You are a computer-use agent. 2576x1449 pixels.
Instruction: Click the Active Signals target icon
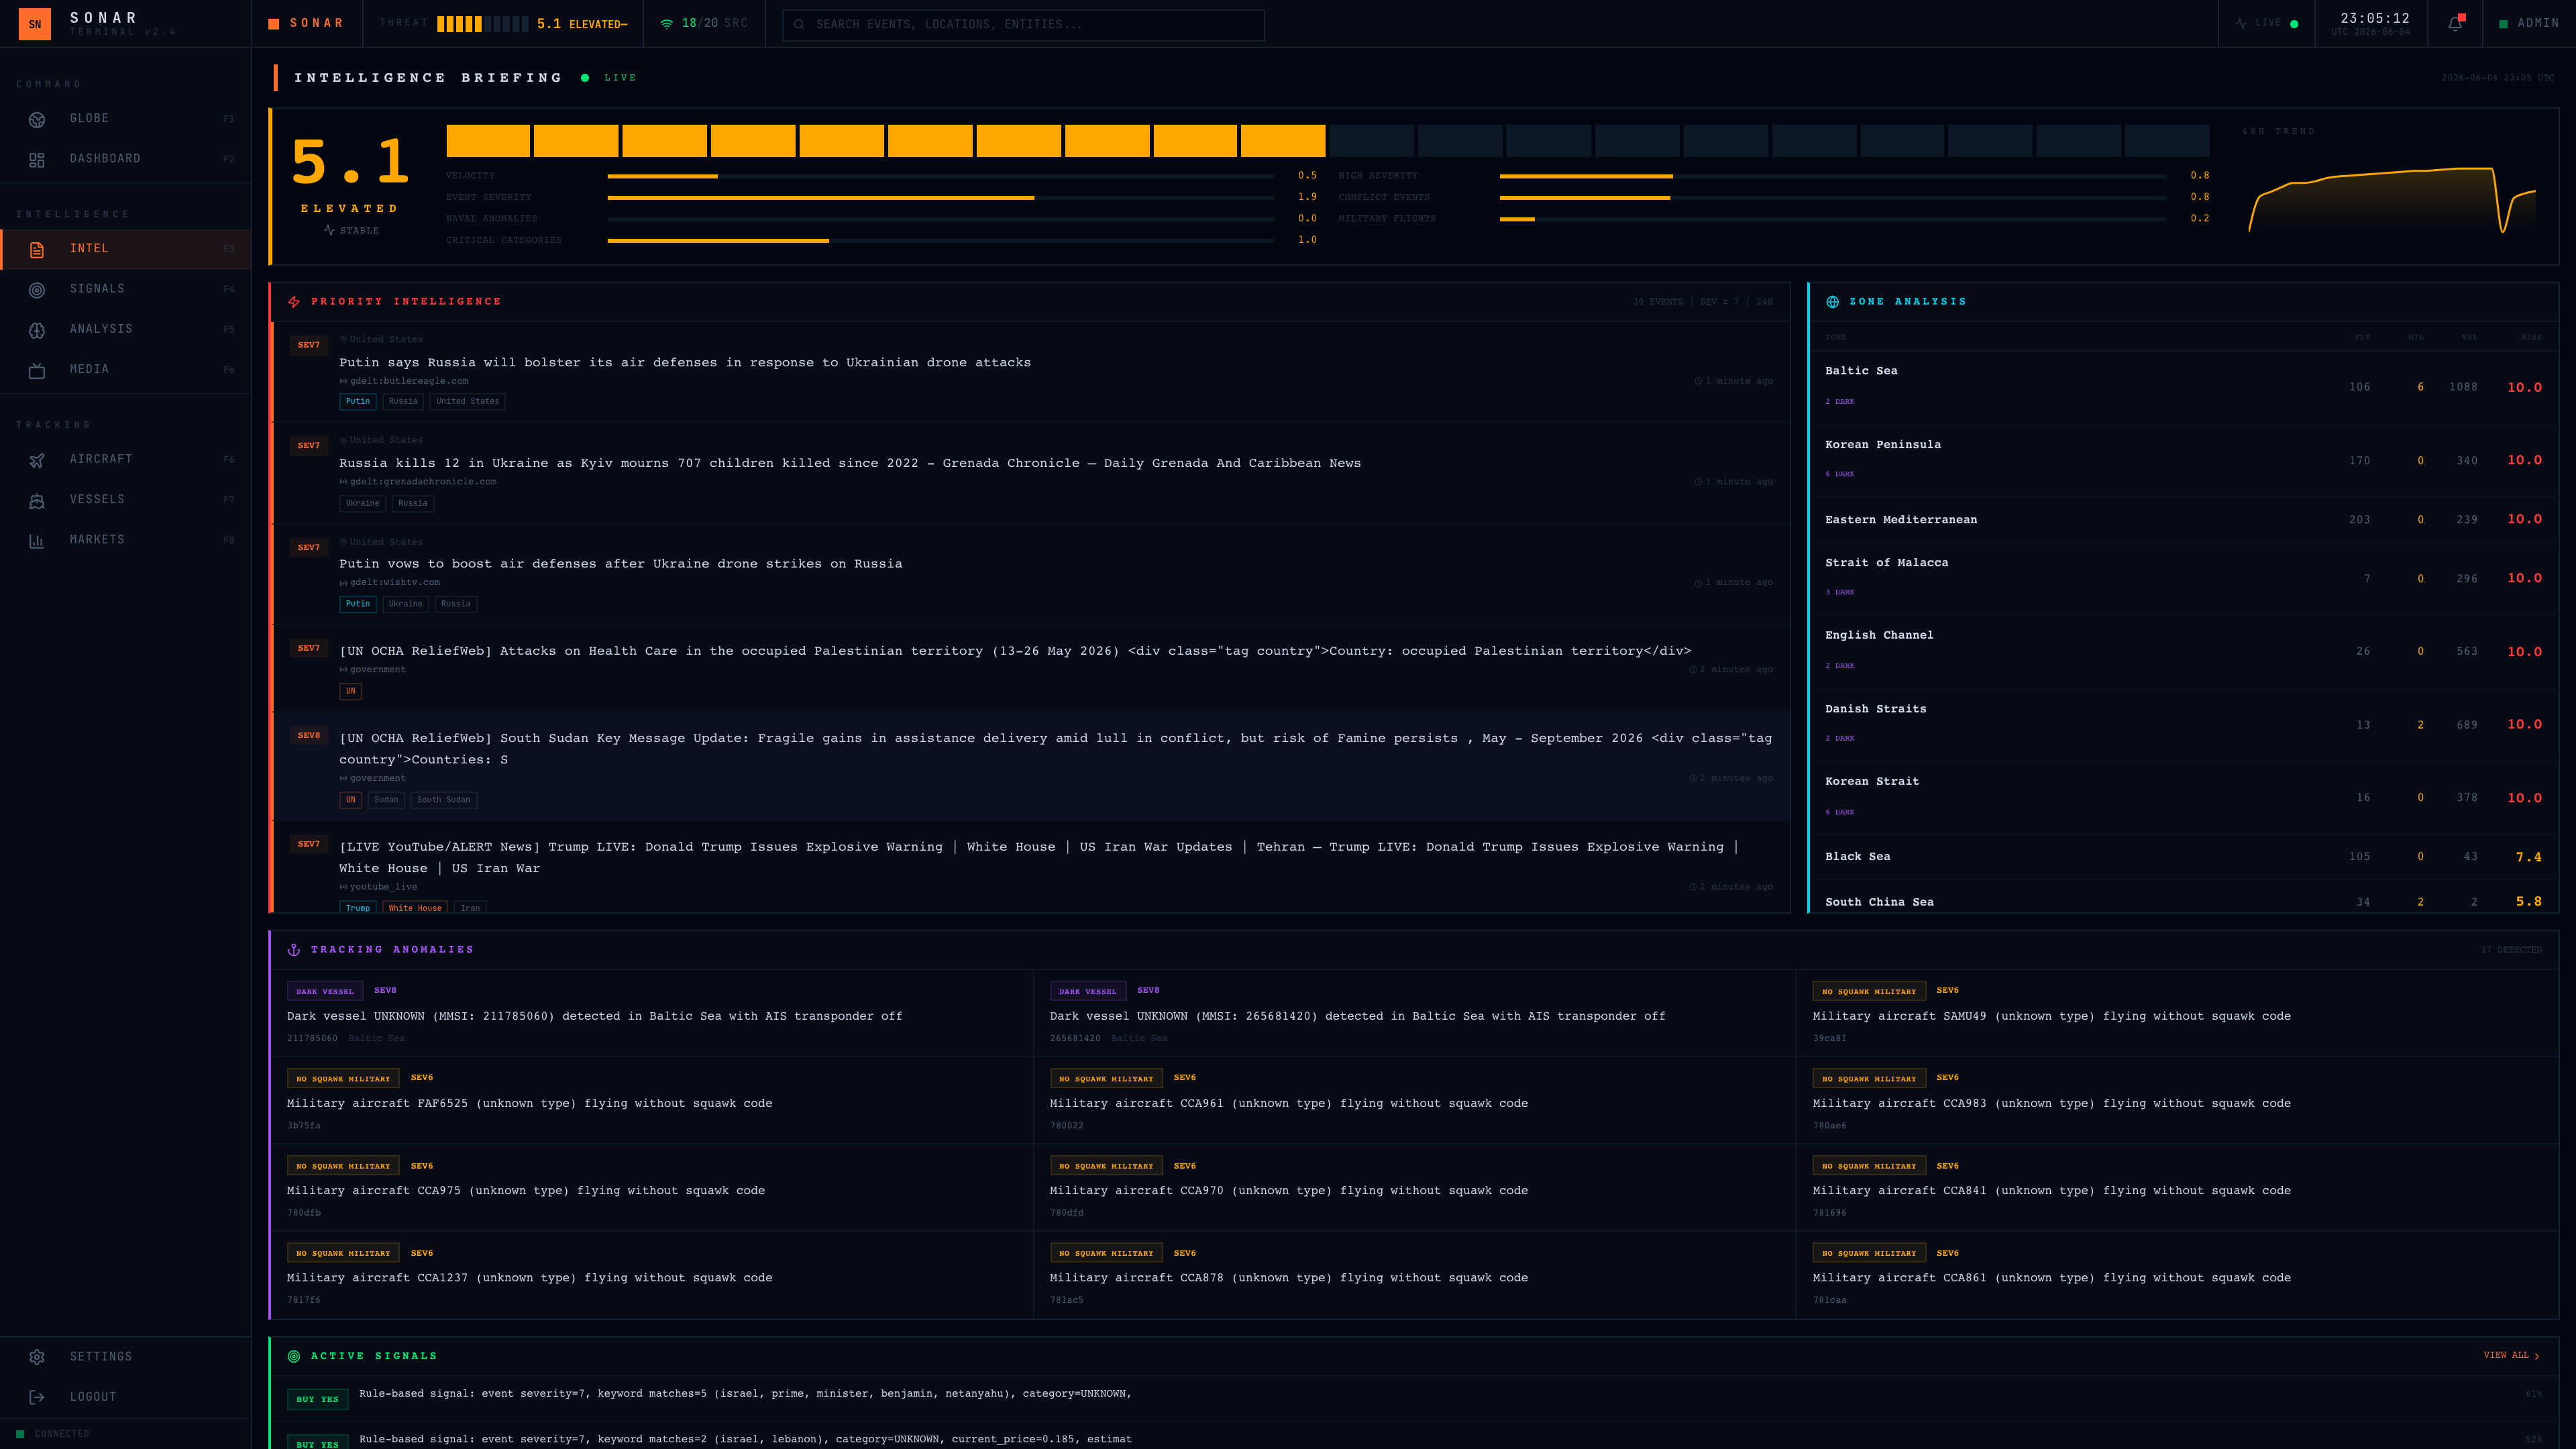[294, 1356]
